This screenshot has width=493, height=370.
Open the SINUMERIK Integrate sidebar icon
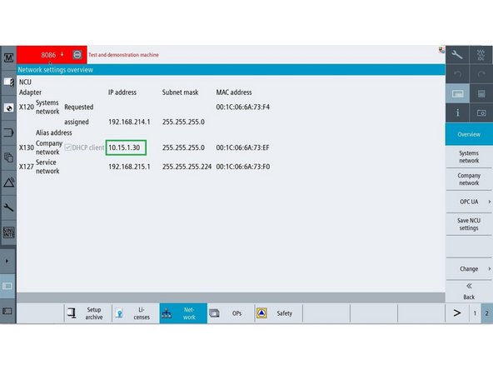8,232
